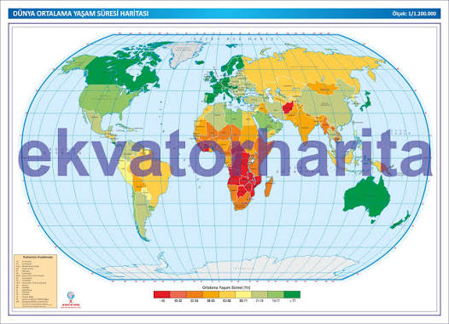Click on Antarctica on the map
Screen dimensions: 449x324
click(226, 269)
